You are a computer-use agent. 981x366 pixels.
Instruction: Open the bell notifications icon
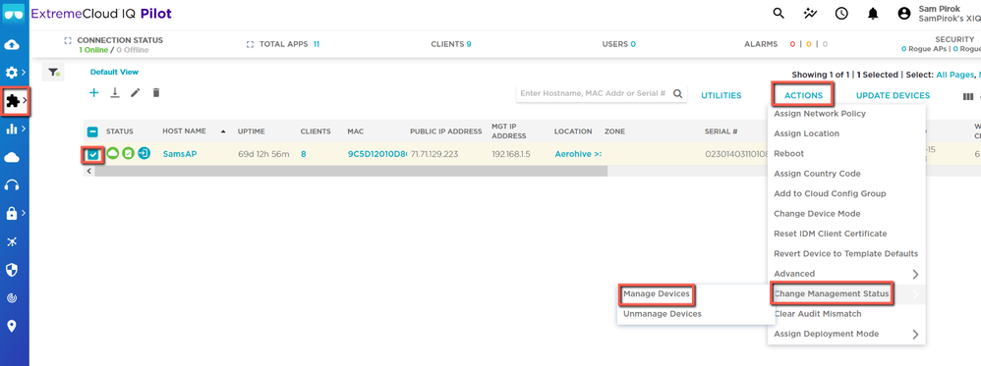(x=873, y=13)
